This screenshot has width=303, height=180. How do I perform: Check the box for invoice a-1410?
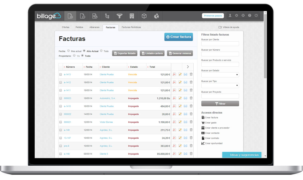tap(61, 106)
